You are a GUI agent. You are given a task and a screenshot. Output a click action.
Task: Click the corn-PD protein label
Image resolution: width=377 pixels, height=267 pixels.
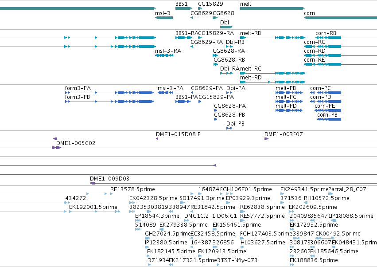click(x=320, y=97)
